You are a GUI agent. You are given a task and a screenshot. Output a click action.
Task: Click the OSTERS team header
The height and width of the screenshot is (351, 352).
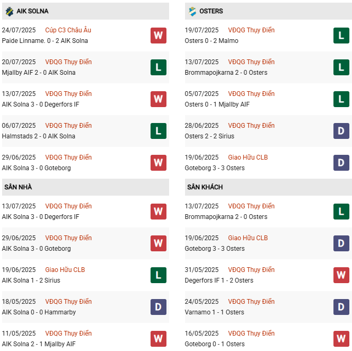point(211,11)
